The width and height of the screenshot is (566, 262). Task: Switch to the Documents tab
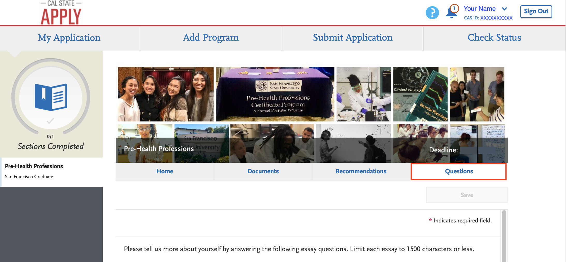coord(263,171)
